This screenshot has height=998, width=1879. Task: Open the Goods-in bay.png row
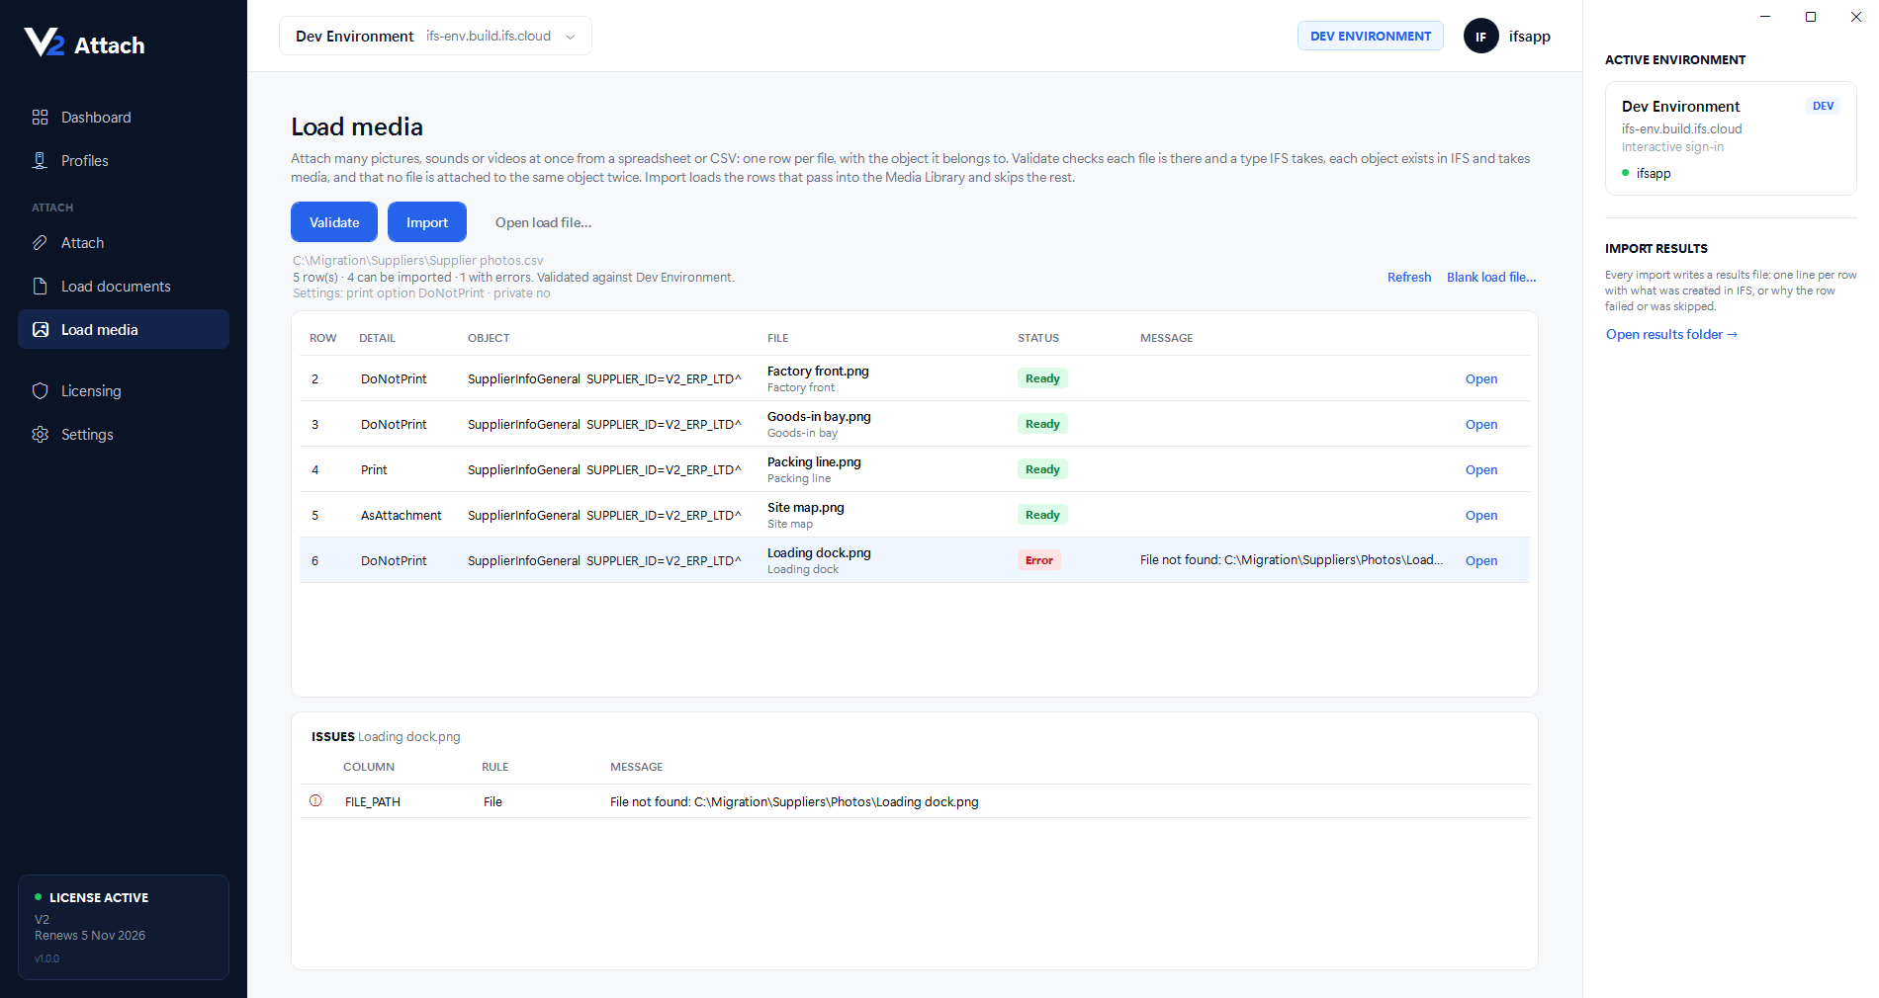[x=1481, y=425]
